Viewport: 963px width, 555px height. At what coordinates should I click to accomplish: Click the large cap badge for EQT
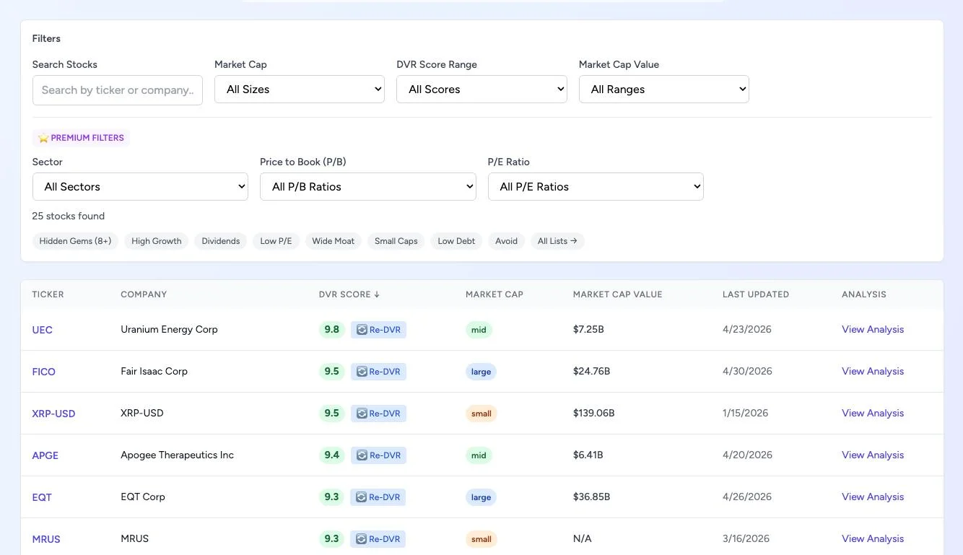point(481,497)
